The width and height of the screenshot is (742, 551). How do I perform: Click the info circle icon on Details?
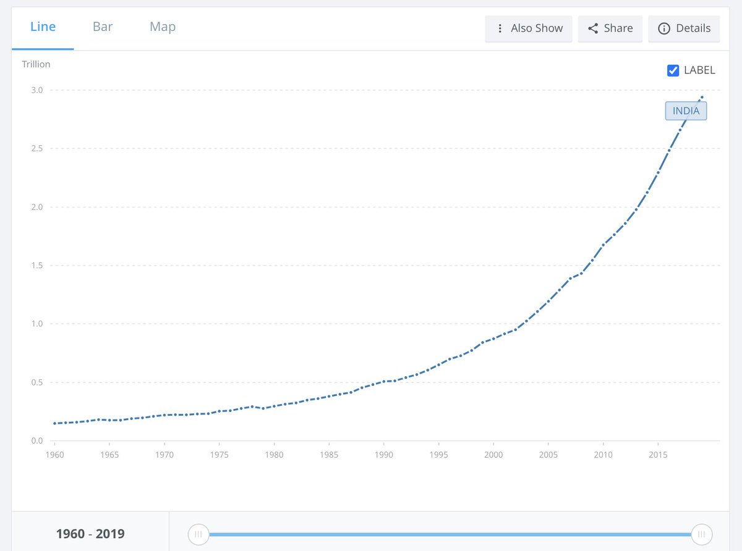coord(665,28)
